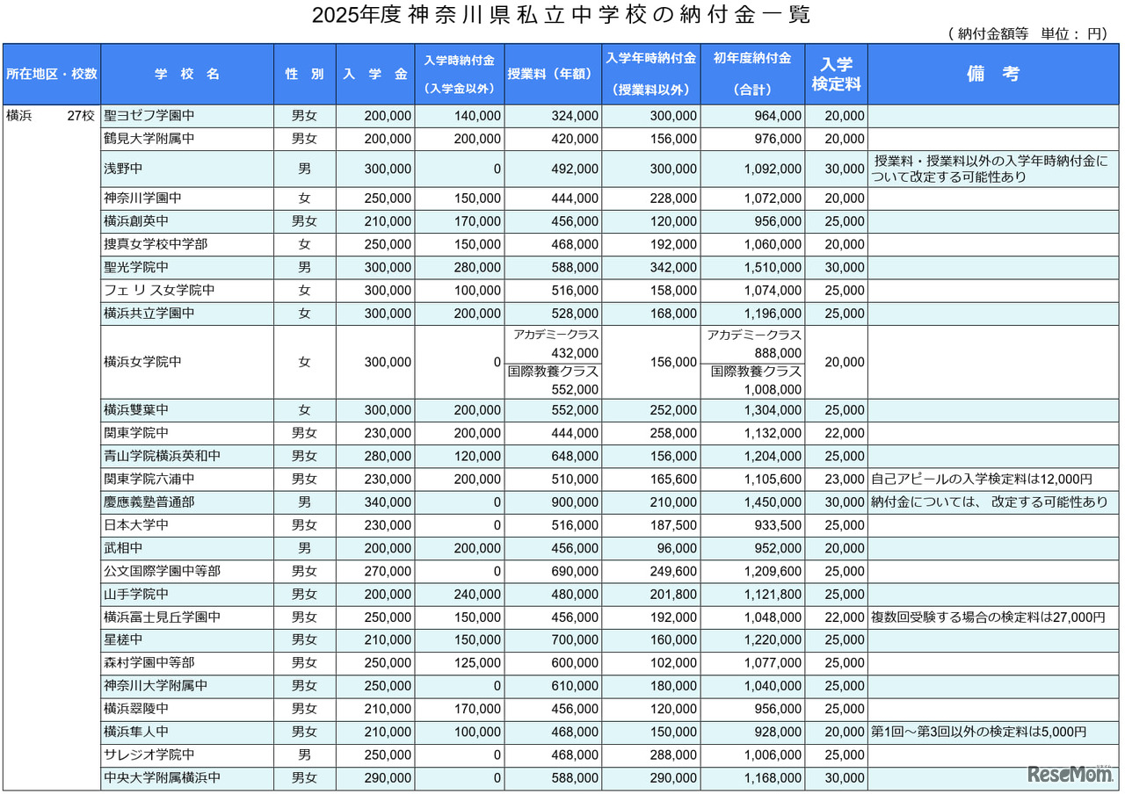The image size is (1125, 794).
Task: Click 聖ヨゼフ学園中 gender cell 男女
Action: [304, 116]
